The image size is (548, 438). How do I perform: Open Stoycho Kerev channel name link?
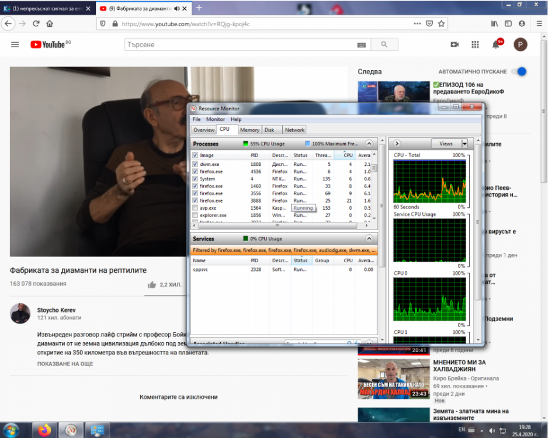click(x=56, y=310)
